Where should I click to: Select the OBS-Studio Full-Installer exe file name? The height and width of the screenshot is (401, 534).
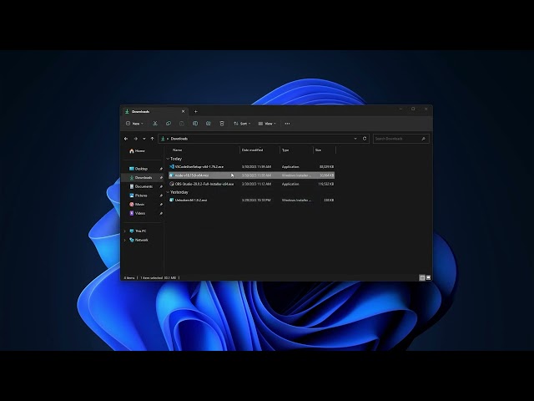(204, 184)
